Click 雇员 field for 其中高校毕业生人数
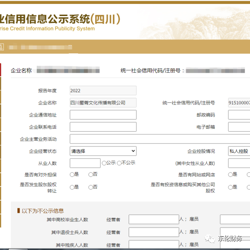Image resolution: width=250 pixels, height=250 pixels. pyautogui.click(x=235, y=219)
